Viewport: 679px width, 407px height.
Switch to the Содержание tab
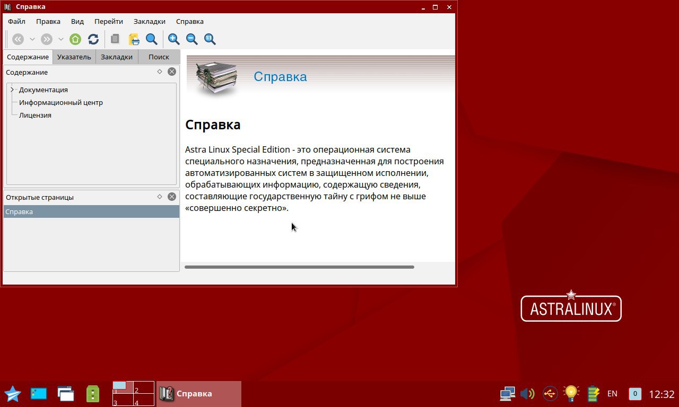pos(28,57)
